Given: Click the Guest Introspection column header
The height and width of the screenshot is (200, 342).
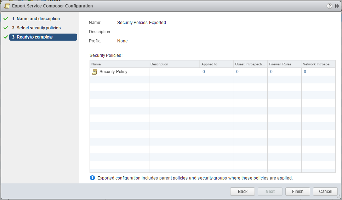Looking at the screenshot, I should pyautogui.click(x=250, y=64).
